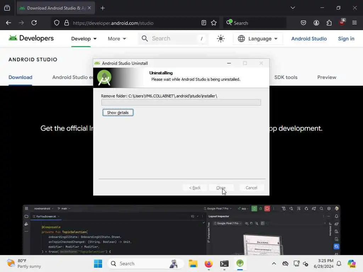The image size is (363, 272).
Task: Click the Windows taskbar search box
Action: pos(146,263)
